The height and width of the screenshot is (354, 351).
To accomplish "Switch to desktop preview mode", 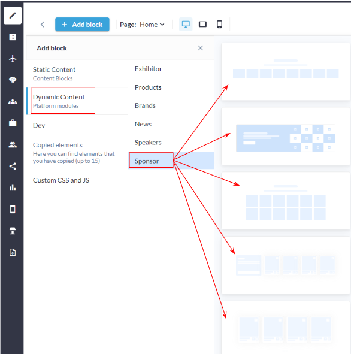I will (x=186, y=24).
